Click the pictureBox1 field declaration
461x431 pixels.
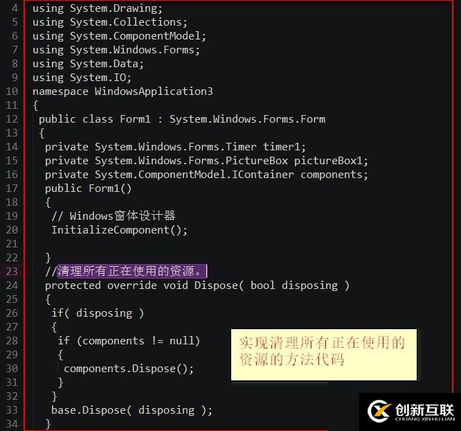[x=206, y=161]
